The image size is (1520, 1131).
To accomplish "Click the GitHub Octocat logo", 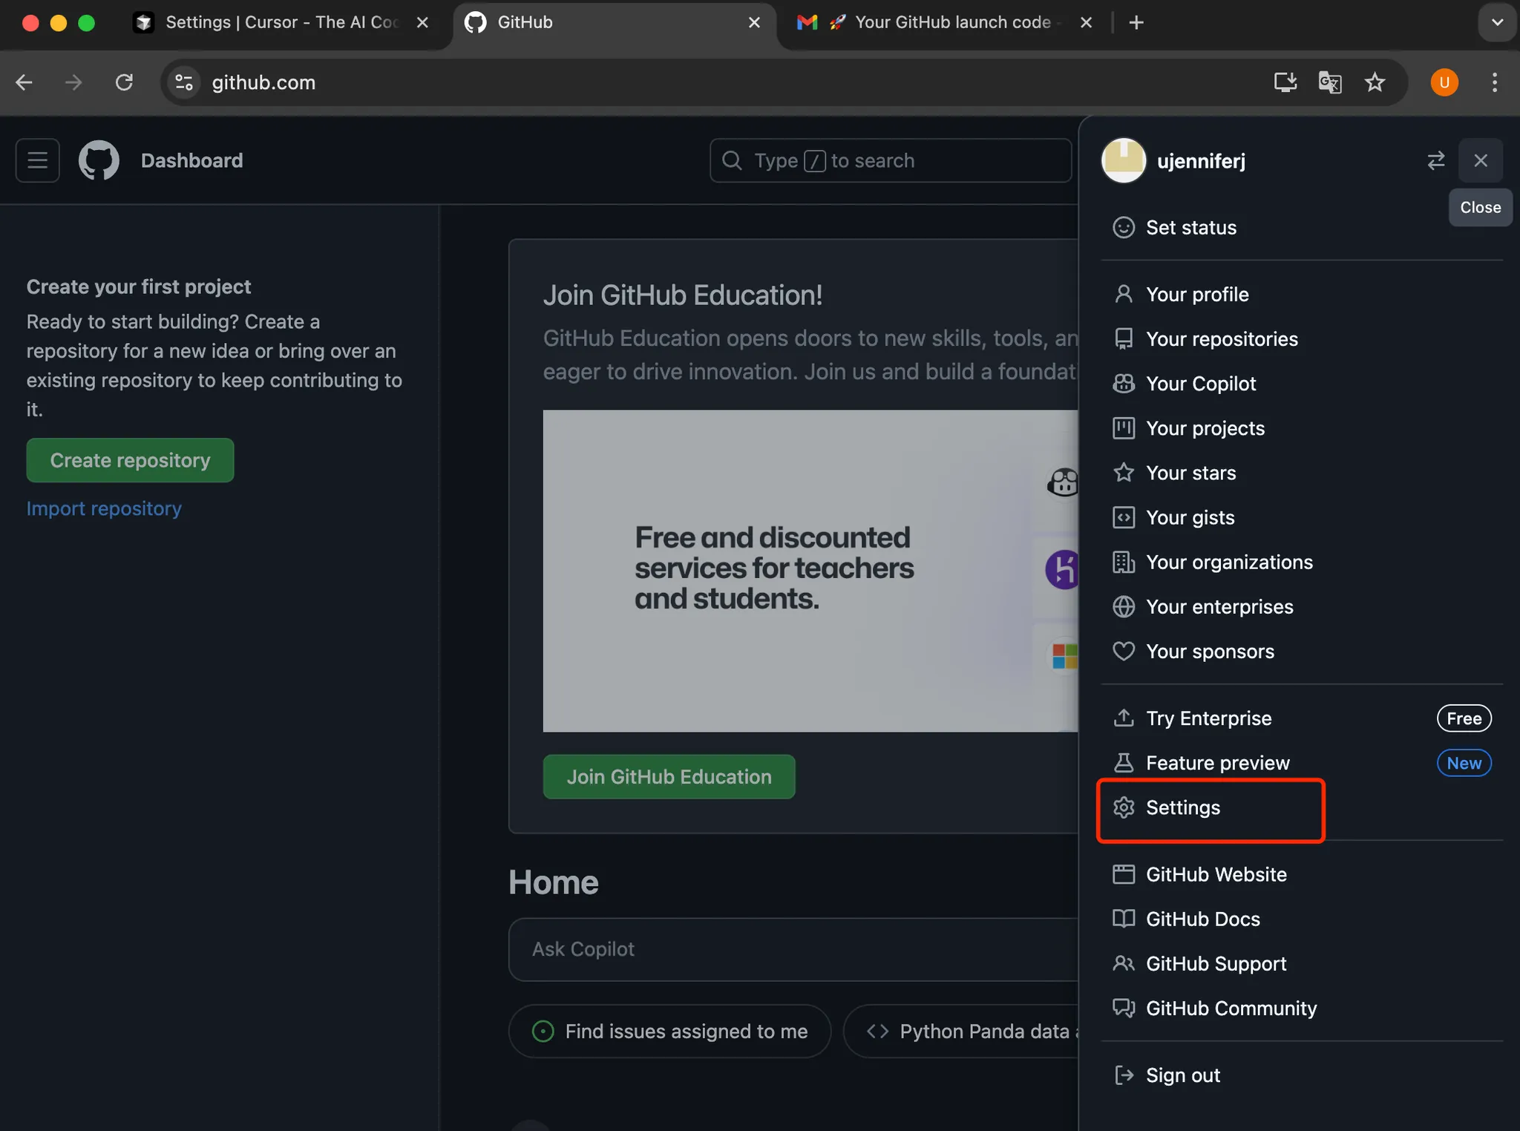I will (99, 160).
